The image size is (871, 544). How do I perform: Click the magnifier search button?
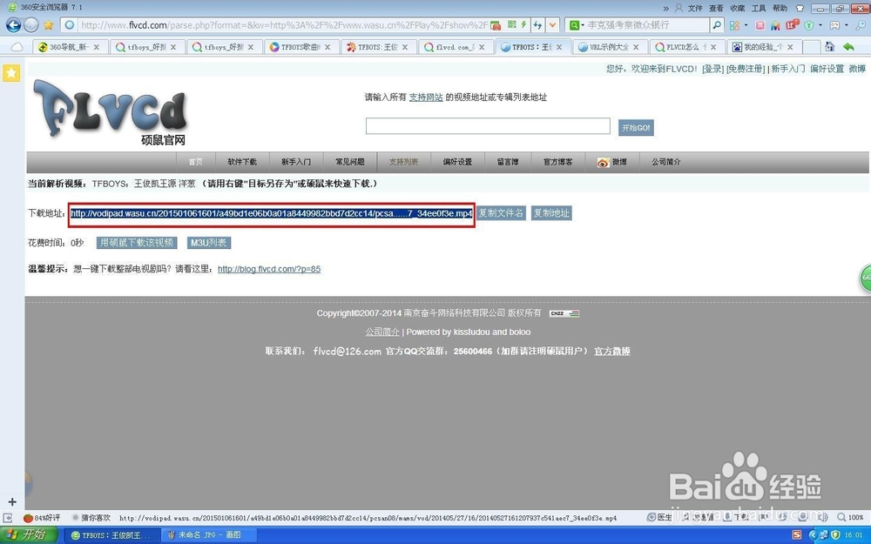pos(717,25)
